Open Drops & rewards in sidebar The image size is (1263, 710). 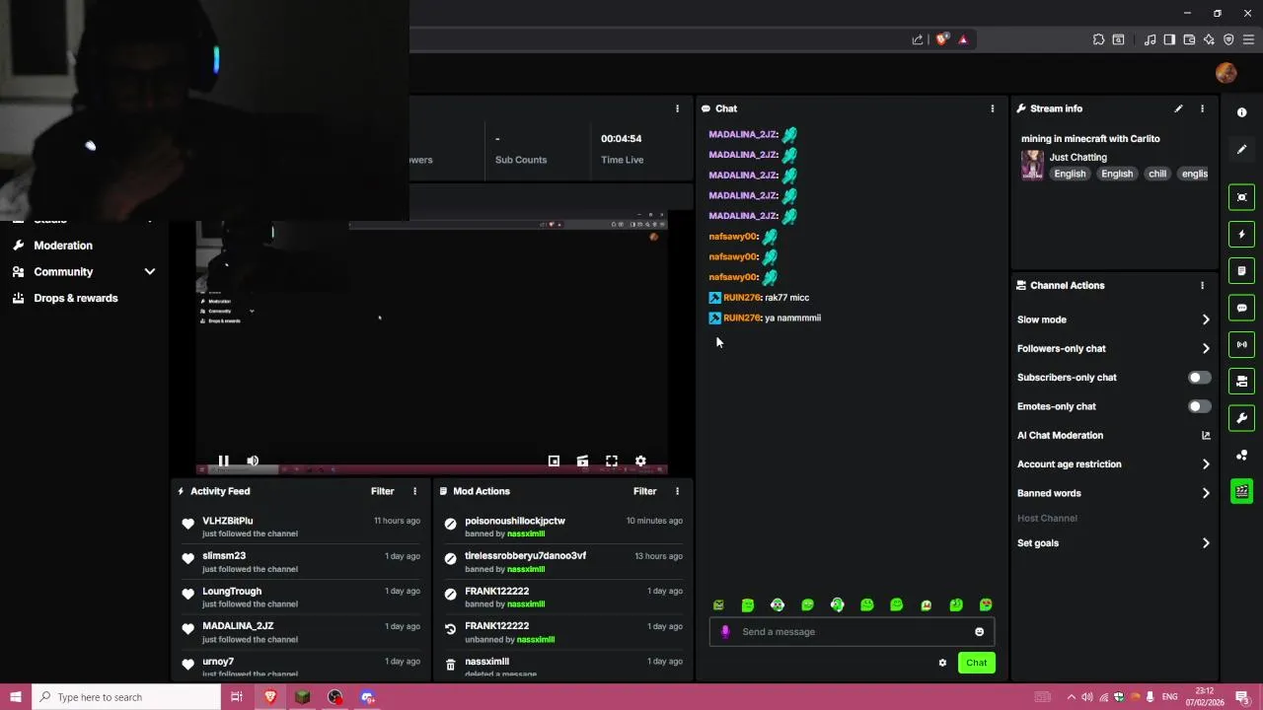click(x=76, y=298)
